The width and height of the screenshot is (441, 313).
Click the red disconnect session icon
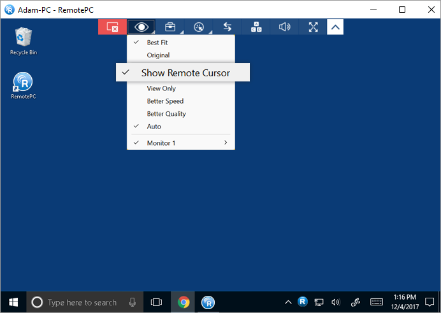tap(112, 27)
